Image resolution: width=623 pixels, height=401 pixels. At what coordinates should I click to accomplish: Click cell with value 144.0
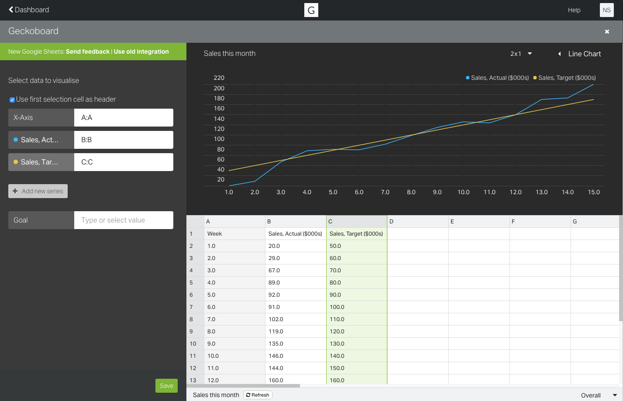coord(296,368)
